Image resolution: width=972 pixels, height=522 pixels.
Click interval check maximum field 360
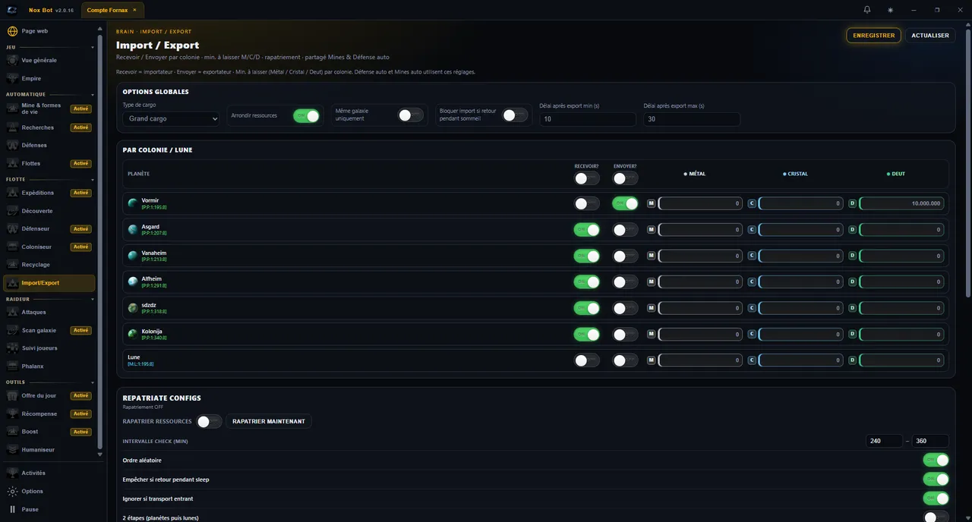point(930,441)
